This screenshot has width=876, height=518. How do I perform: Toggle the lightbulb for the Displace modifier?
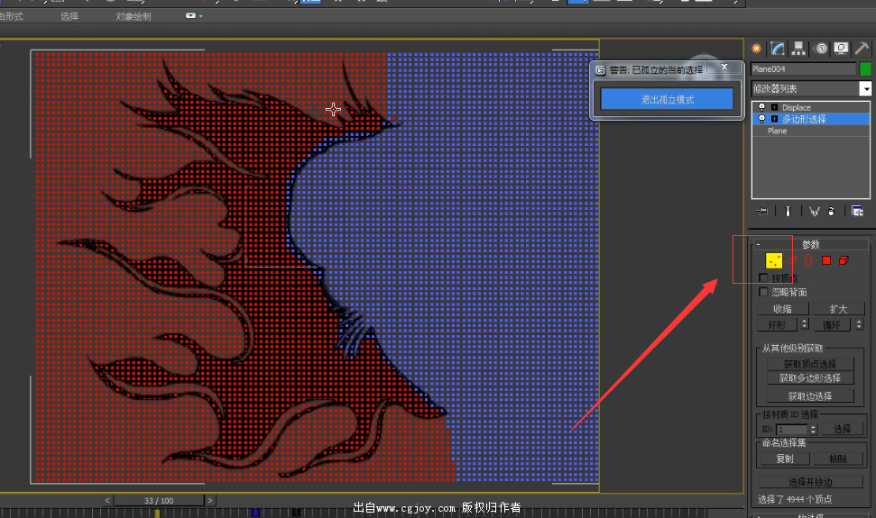coord(761,107)
